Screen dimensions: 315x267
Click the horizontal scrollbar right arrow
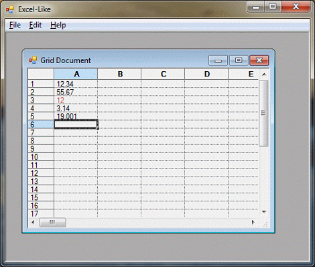tap(253, 222)
